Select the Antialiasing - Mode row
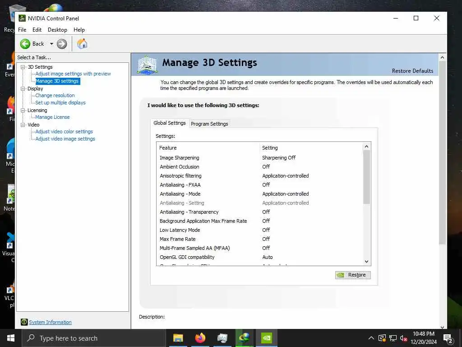The height and width of the screenshot is (347, 462). point(260,194)
